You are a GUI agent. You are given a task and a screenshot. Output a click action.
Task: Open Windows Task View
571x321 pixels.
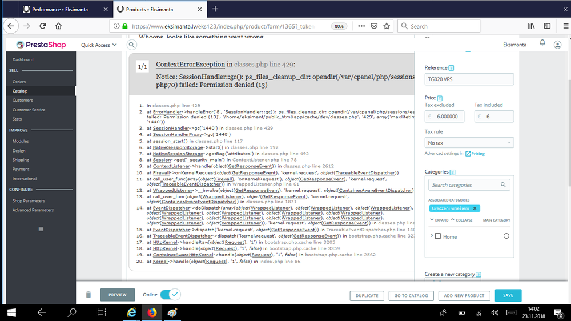pyautogui.click(x=102, y=312)
